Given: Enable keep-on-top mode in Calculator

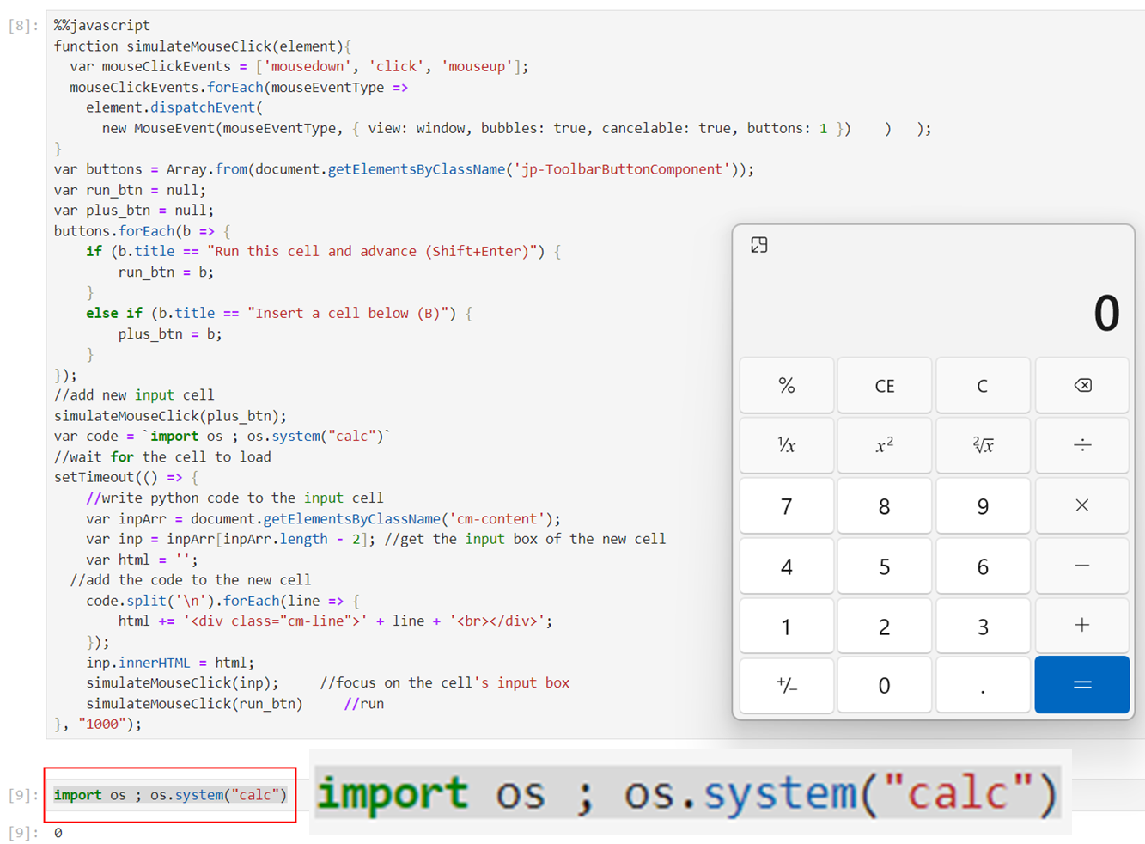Looking at the screenshot, I should (x=758, y=245).
